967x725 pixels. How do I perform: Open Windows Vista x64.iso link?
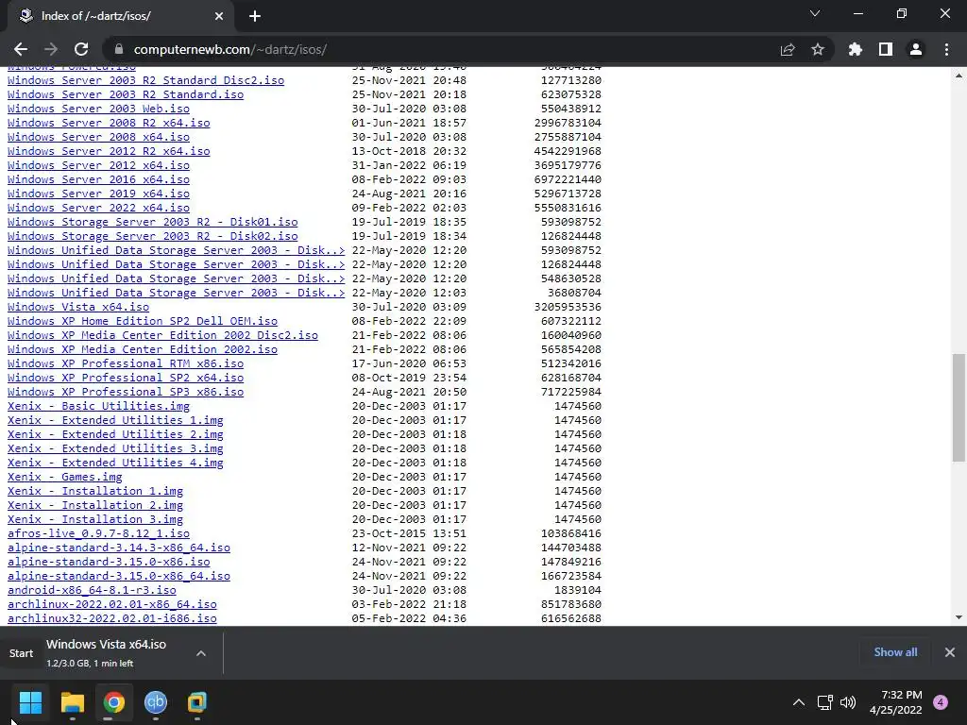click(x=78, y=307)
